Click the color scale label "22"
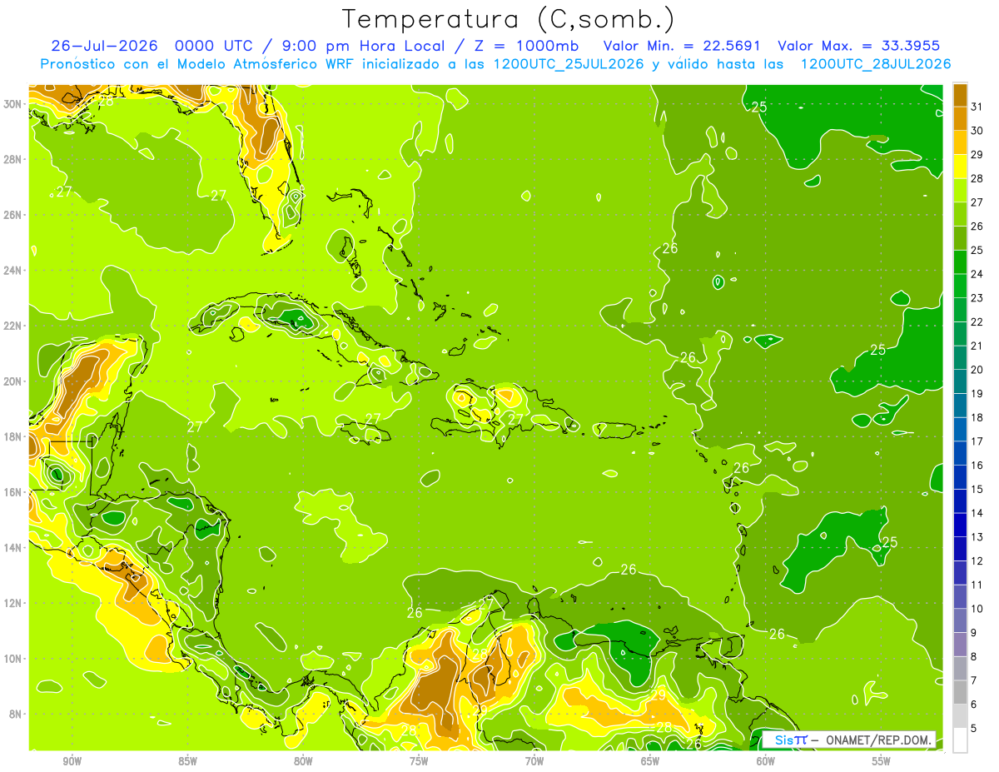The height and width of the screenshot is (772, 999). (977, 321)
